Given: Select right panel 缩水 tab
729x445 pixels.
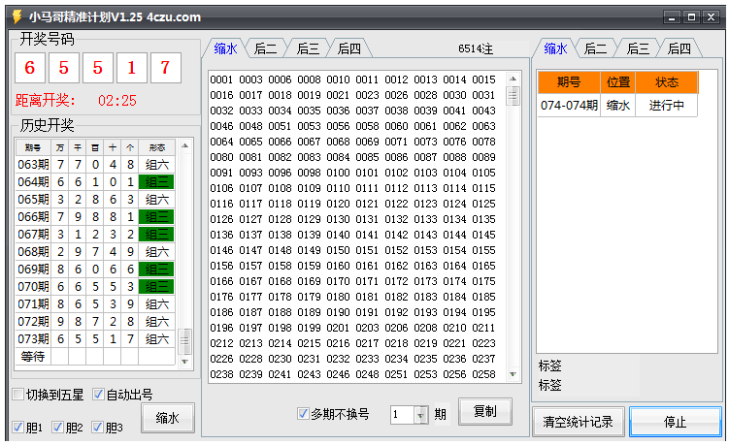Looking at the screenshot, I should [555, 48].
